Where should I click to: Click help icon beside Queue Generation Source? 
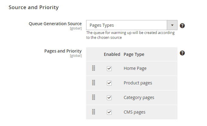182,26
